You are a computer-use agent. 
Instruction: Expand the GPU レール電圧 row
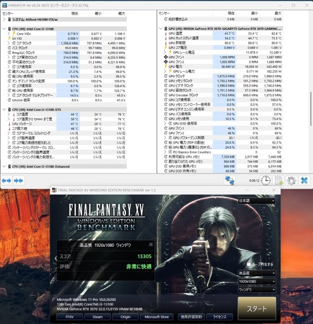click(x=165, y=52)
